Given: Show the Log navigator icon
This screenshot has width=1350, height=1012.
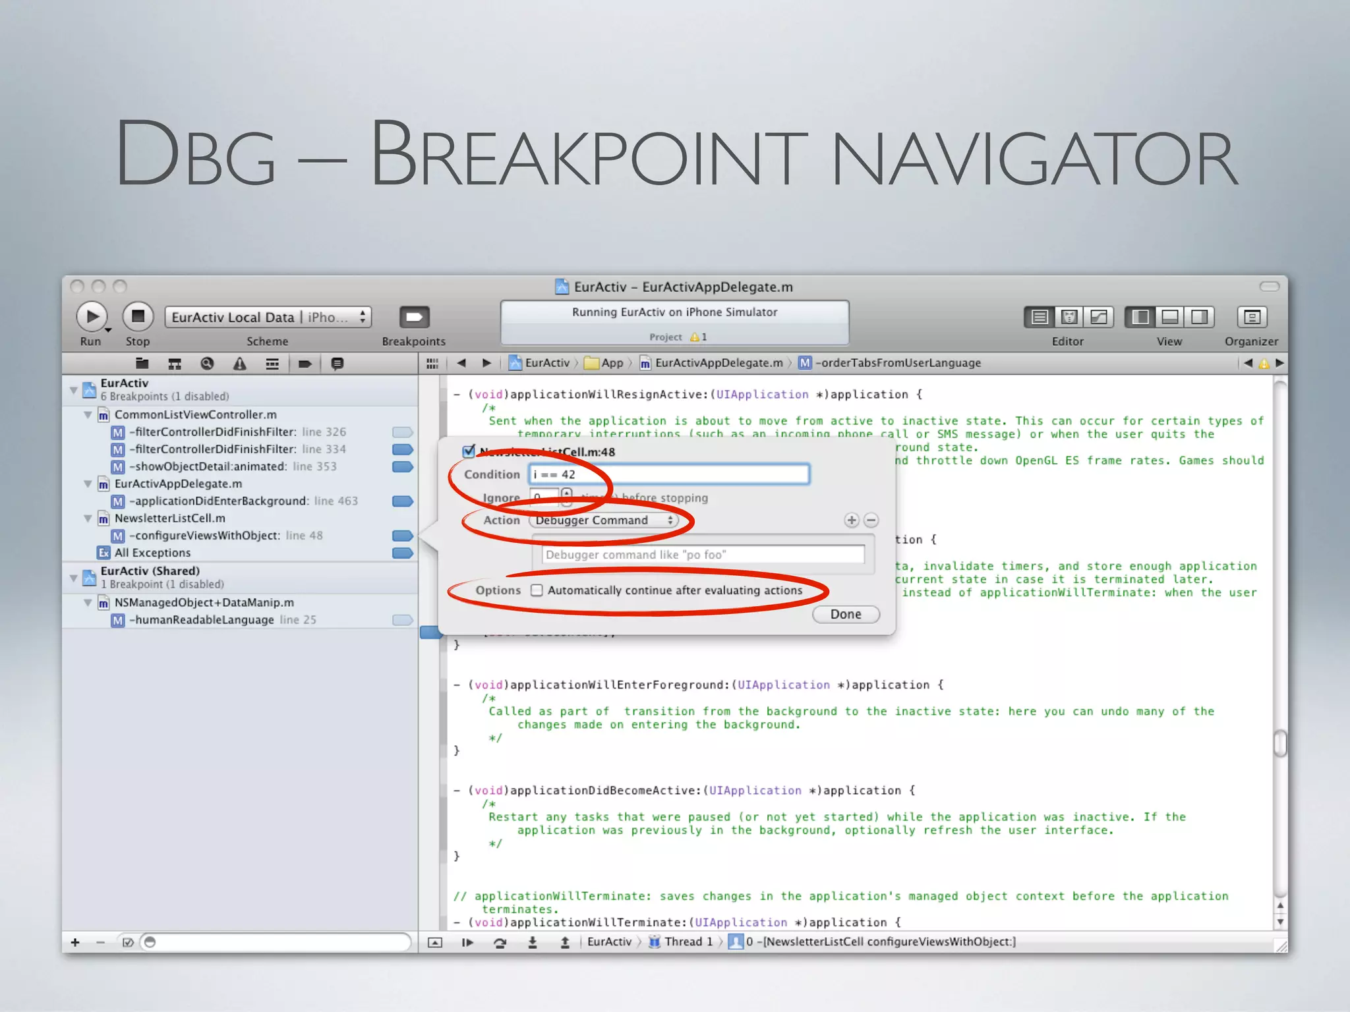Looking at the screenshot, I should (x=337, y=363).
